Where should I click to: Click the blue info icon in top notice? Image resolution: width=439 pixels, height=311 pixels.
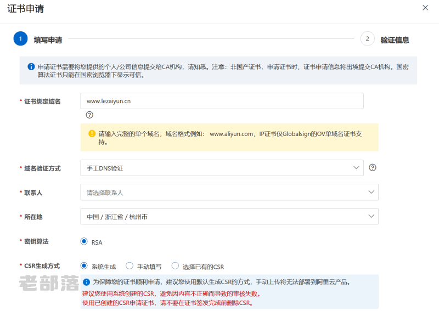(31, 66)
